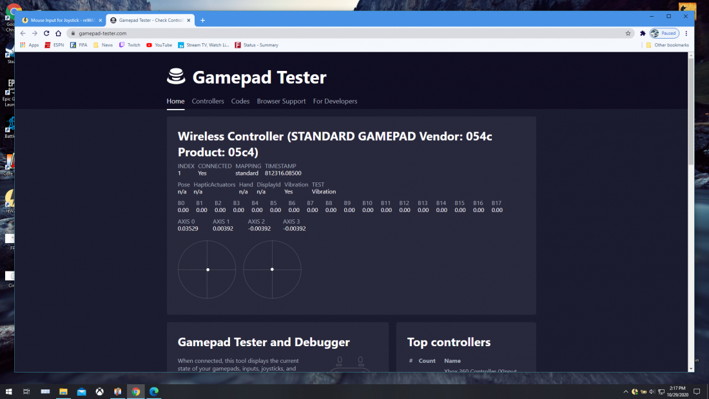This screenshot has width=709, height=399.
Task: Open the FIFA bookmark
Action: [79, 45]
